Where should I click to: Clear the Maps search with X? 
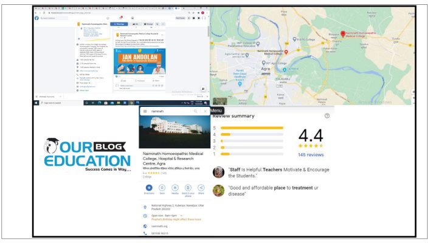pyautogui.click(x=205, y=111)
